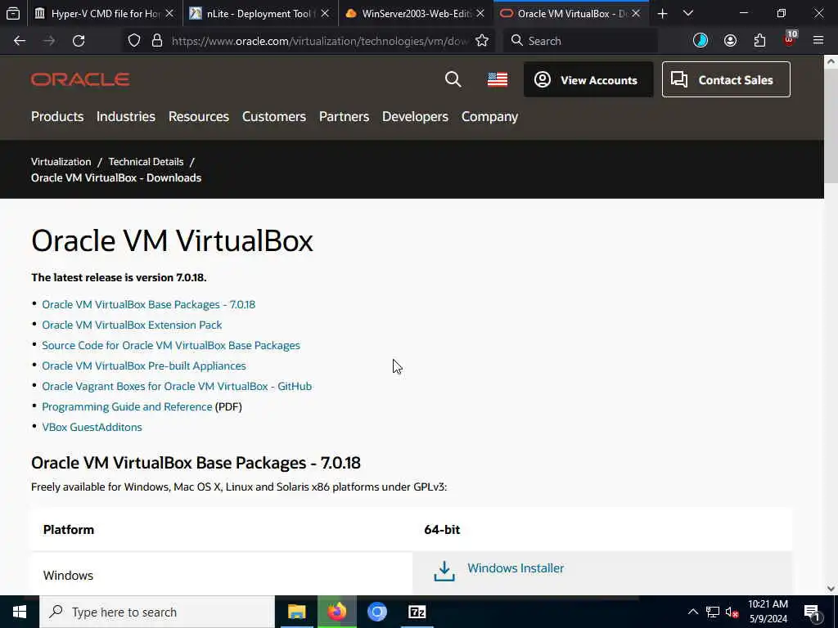Show hidden tray icons chevron
Viewport: 838px width, 628px height.
pyautogui.click(x=692, y=612)
